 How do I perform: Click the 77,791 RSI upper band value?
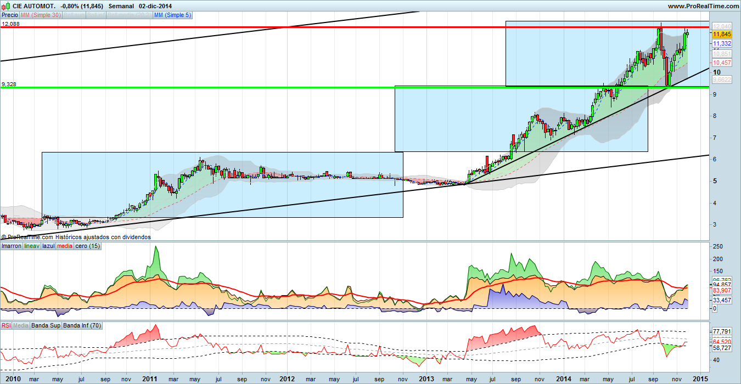722,331
